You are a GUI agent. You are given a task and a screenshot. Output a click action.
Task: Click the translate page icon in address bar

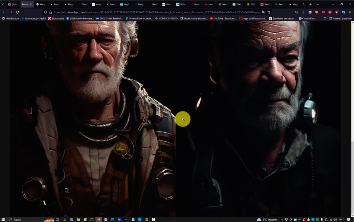[x=263, y=12]
